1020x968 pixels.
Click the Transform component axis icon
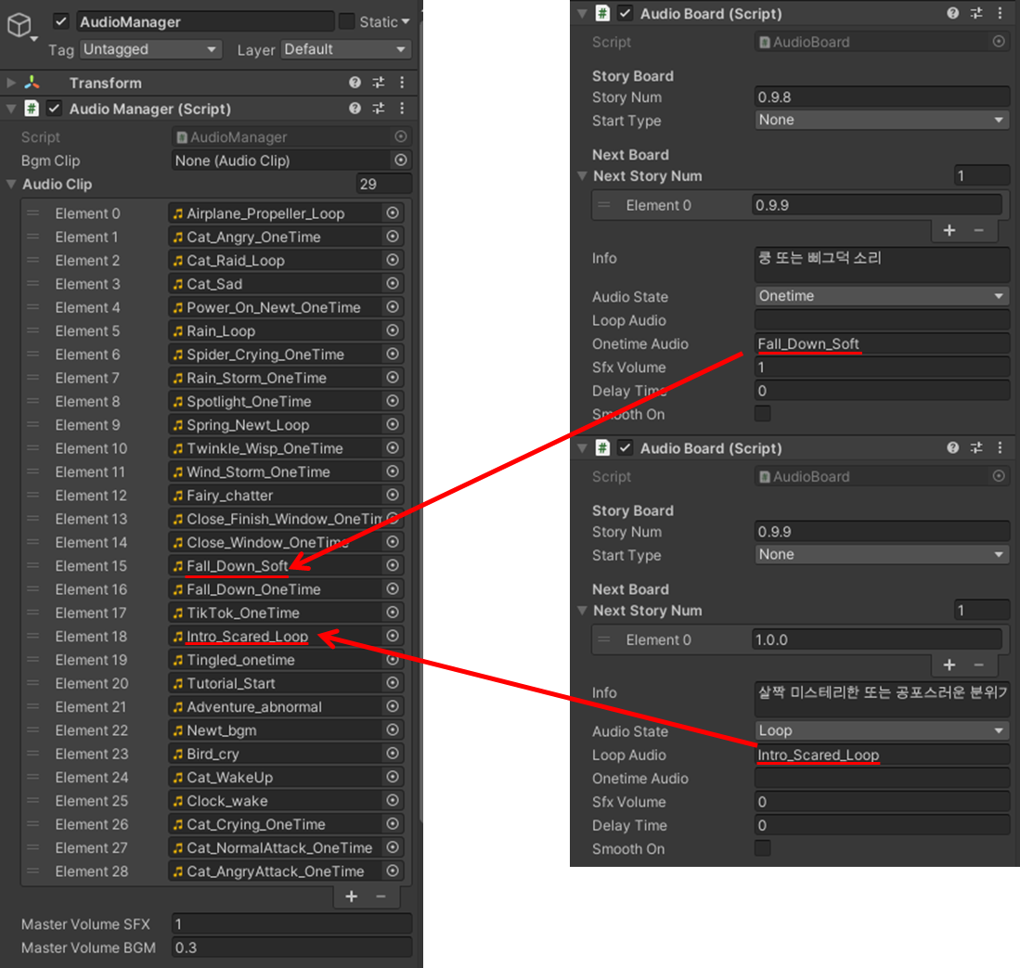[x=32, y=83]
